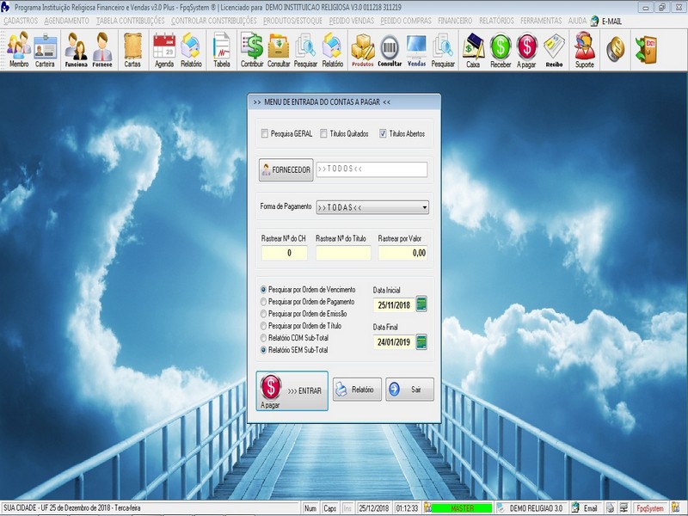The height and width of the screenshot is (516, 688).
Task: Open the Data Final calendar picker
Action: (421, 341)
